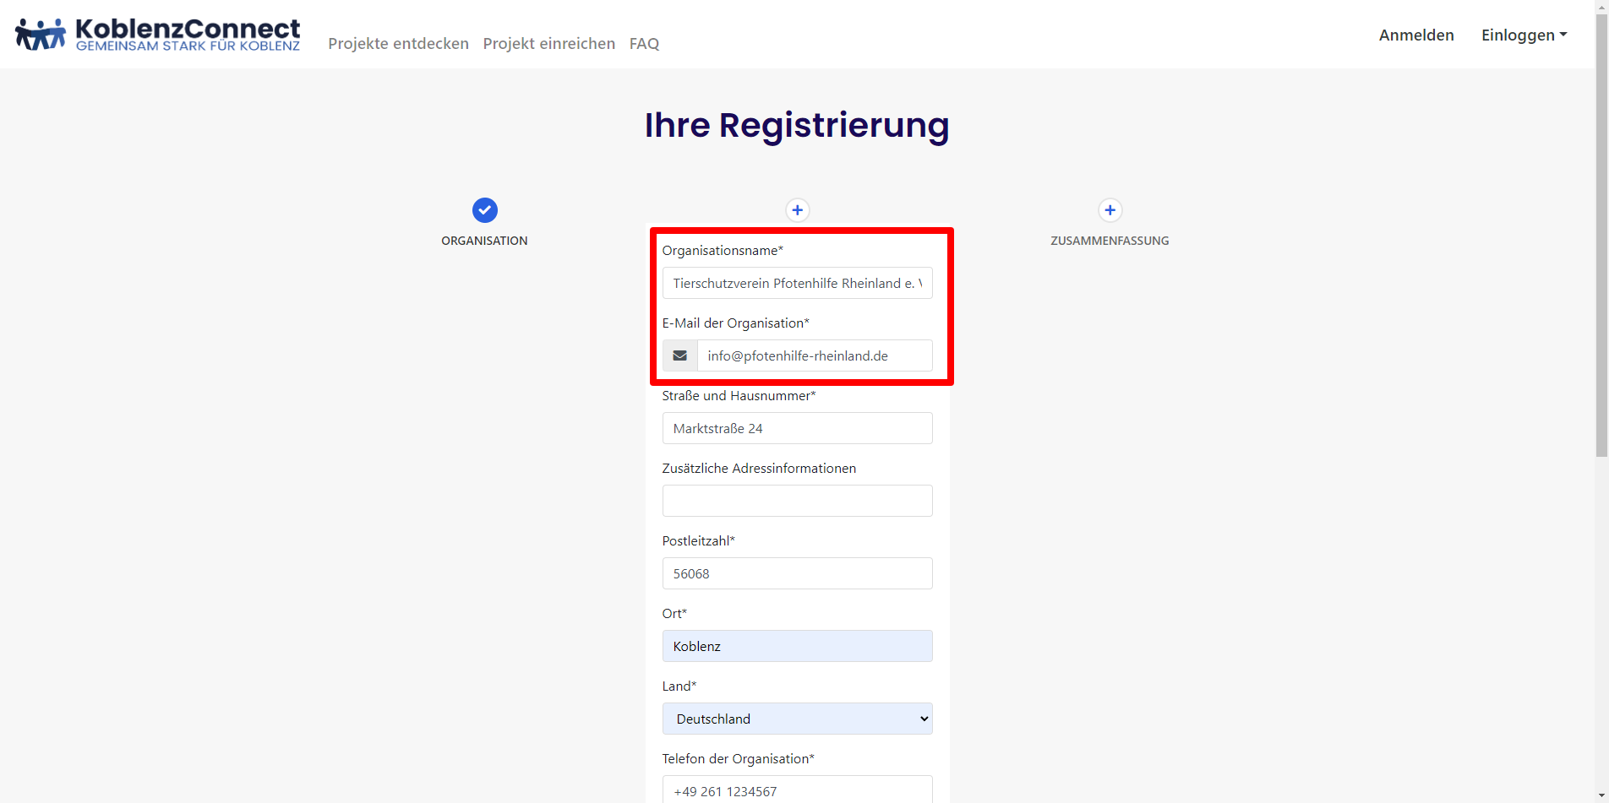Click the envelope icon beside the email field
This screenshot has width=1609, height=803.
pyautogui.click(x=679, y=355)
